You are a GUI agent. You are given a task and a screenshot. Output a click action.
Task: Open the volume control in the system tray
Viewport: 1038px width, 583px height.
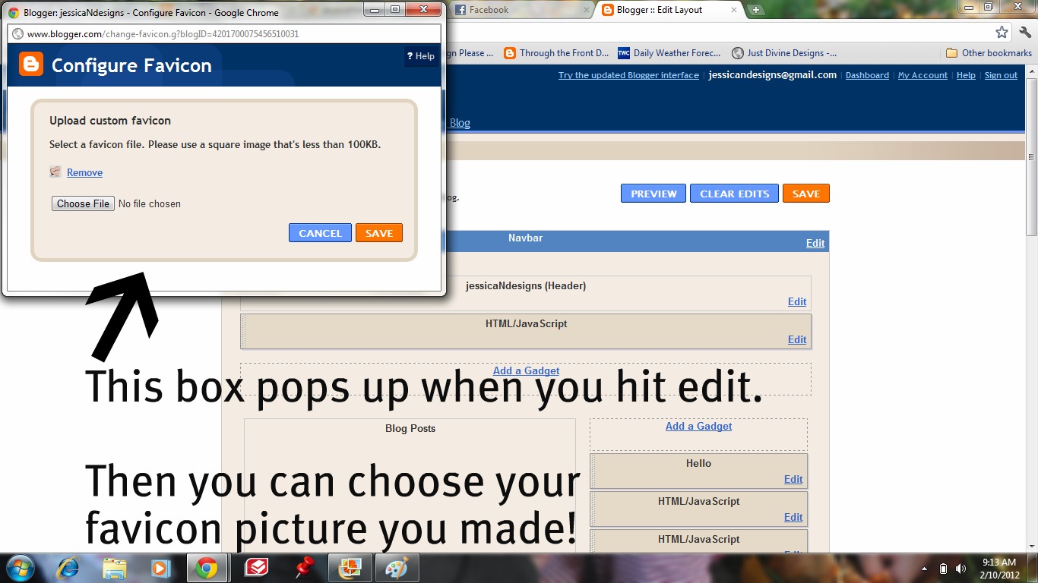pos(960,568)
